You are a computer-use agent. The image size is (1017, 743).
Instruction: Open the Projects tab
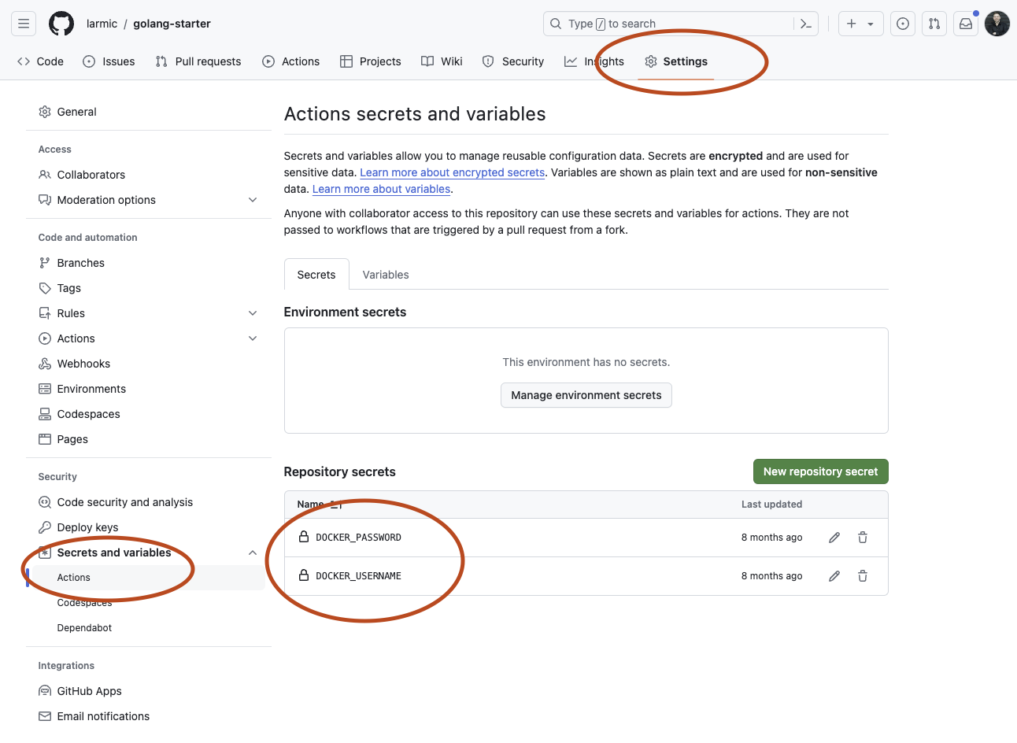point(371,61)
